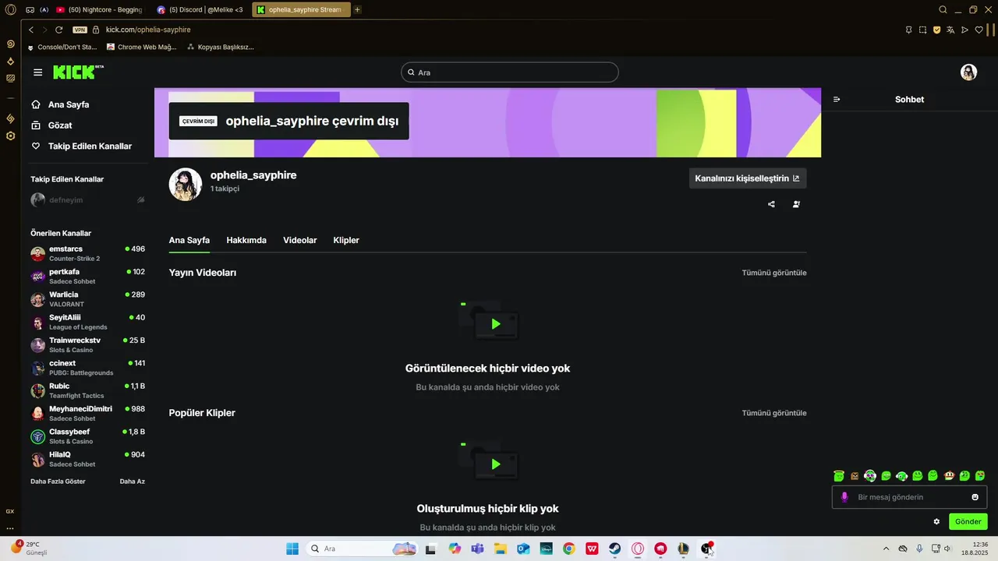This screenshot has width=998, height=561.
Task: Toggle the VPN badge in address bar
Action: (80, 30)
